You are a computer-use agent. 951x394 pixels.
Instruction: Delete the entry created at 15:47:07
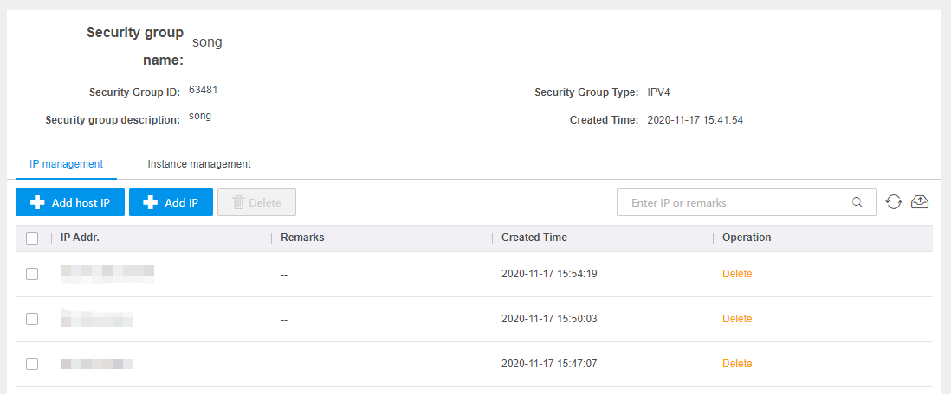pyautogui.click(x=737, y=363)
